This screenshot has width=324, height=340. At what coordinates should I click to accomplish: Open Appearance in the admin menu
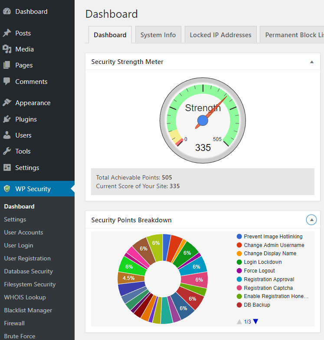(x=33, y=103)
